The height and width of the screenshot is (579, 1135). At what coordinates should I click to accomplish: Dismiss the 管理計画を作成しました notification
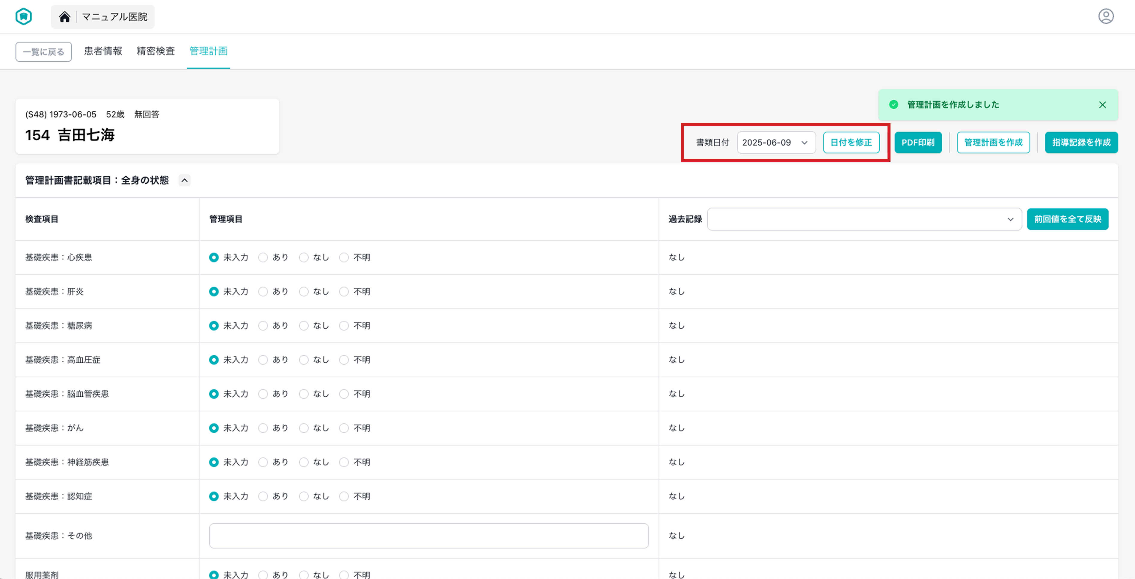pos(1102,105)
